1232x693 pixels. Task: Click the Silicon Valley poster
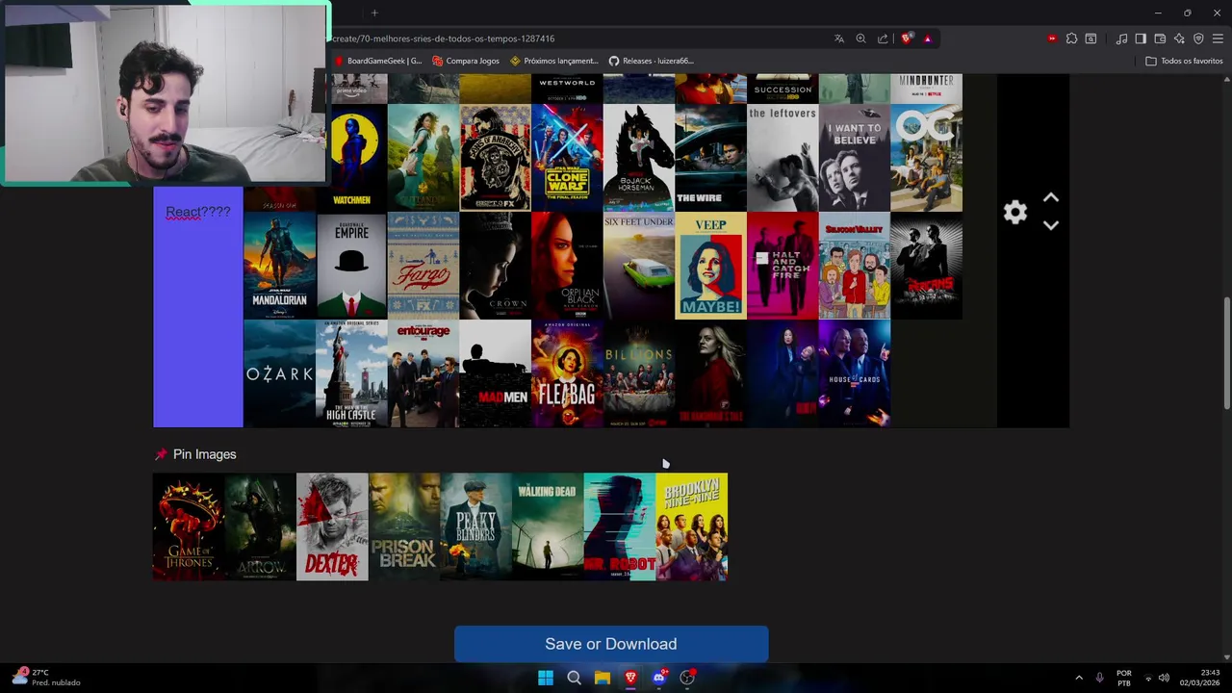(x=855, y=266)
